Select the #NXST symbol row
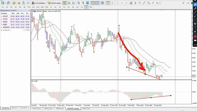Screen dimensions: 197x111 click(x=15, y=16)
